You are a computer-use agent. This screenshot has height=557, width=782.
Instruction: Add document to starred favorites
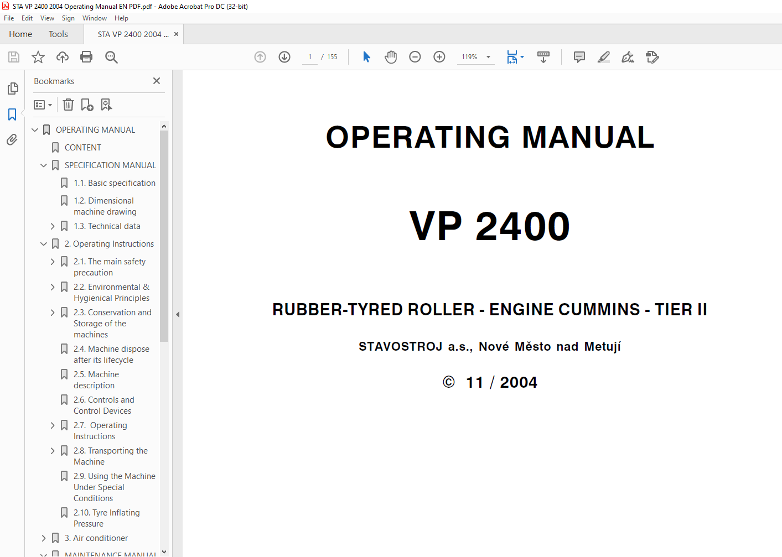point(38,57)
